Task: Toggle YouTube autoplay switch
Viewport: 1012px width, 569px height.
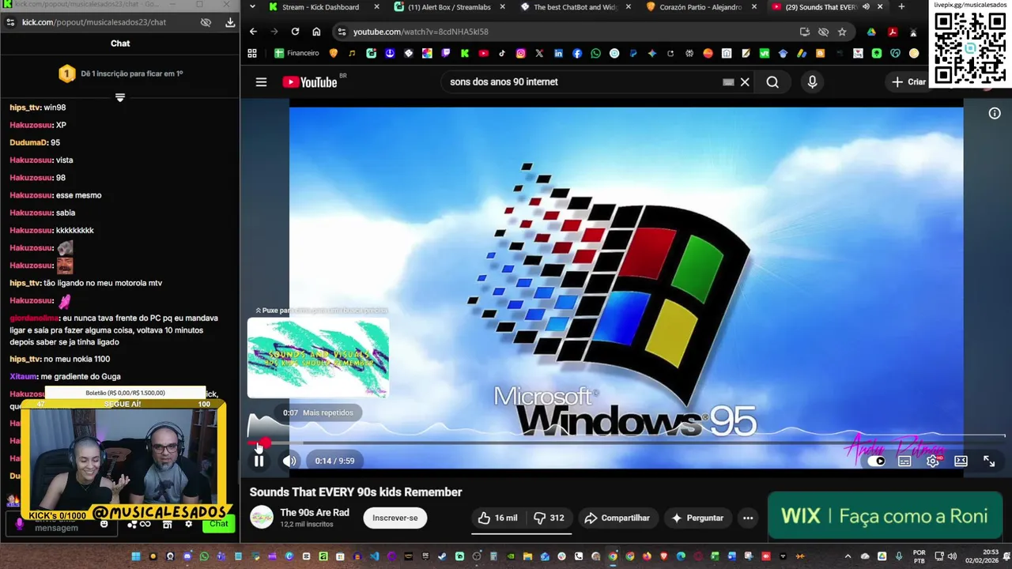Action: pyautogui.click(x=876, y=461)
